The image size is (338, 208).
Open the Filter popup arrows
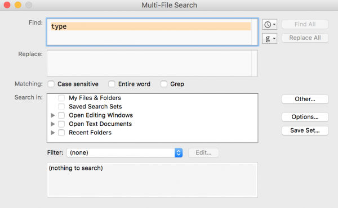click(x=179, y=153)
